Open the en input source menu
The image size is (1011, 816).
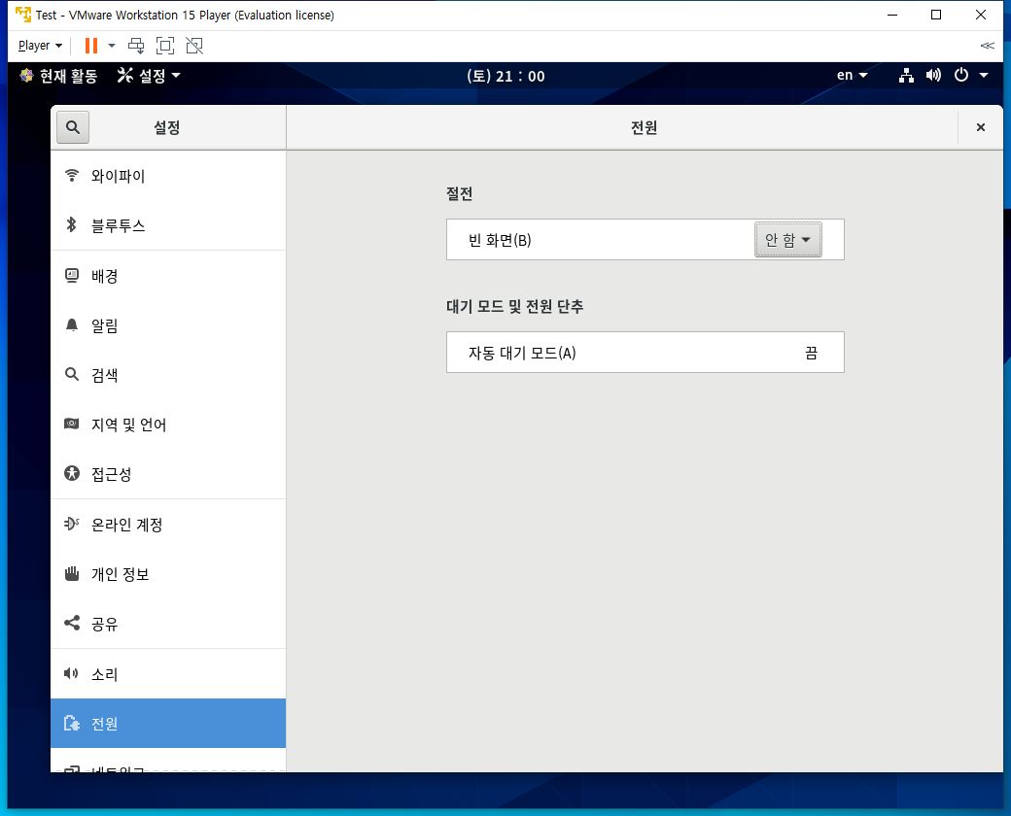tap(852, 76)
